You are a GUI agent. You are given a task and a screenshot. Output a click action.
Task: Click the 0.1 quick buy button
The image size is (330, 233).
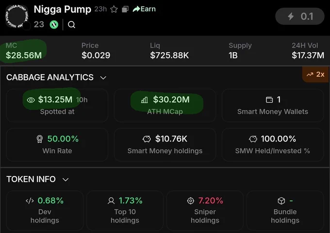[x=300, y=16]
